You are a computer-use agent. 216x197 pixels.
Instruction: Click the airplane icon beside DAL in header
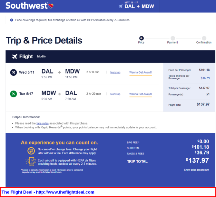coord(121,6)
